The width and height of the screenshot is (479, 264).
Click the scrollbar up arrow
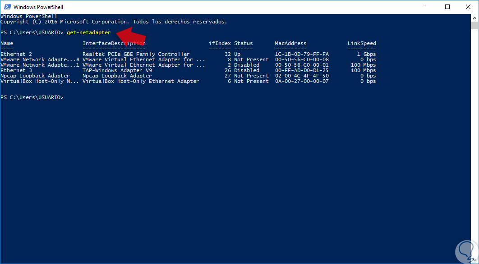(x=474, y=18)
